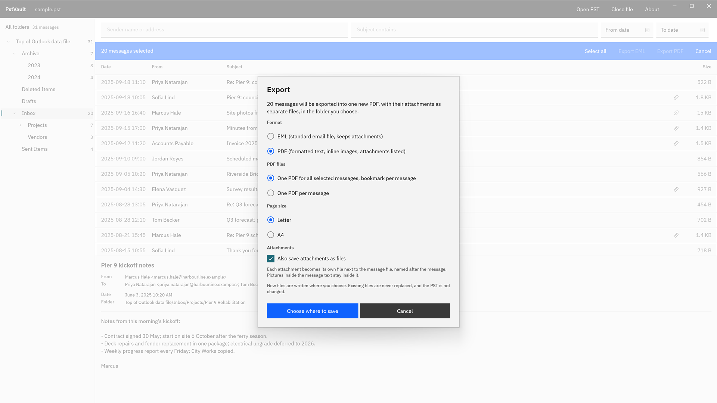Open the Deleted Items folder
This screenshot has height=403, width=717.
[x=47, y=89]
